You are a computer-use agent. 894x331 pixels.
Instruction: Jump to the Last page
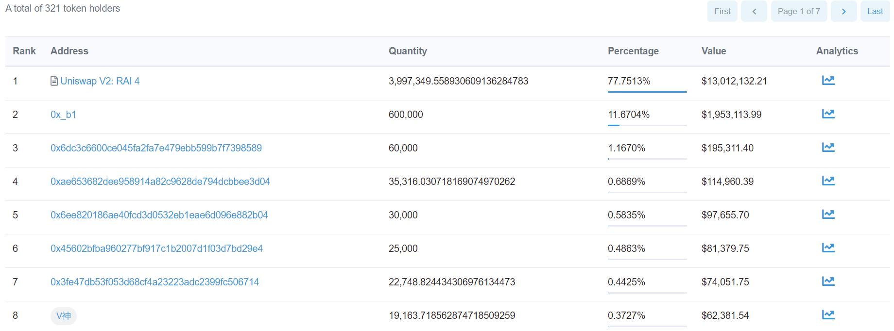(875, 11)
